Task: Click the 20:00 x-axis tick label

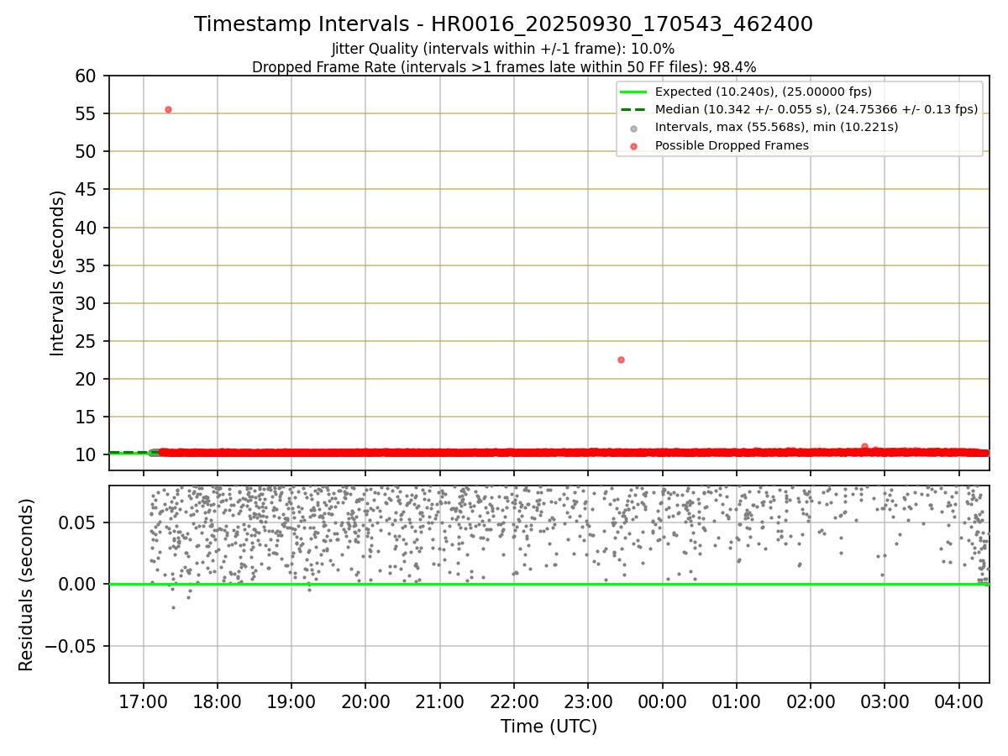Action: click(365, 701)
